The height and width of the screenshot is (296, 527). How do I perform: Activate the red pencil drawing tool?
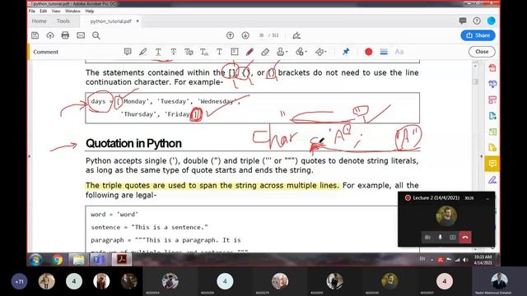250,52
